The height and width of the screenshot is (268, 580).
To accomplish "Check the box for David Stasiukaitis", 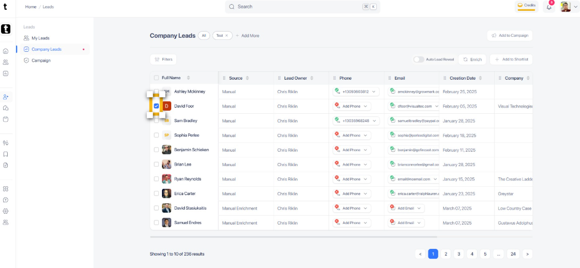I will click(x=156, y=208).
